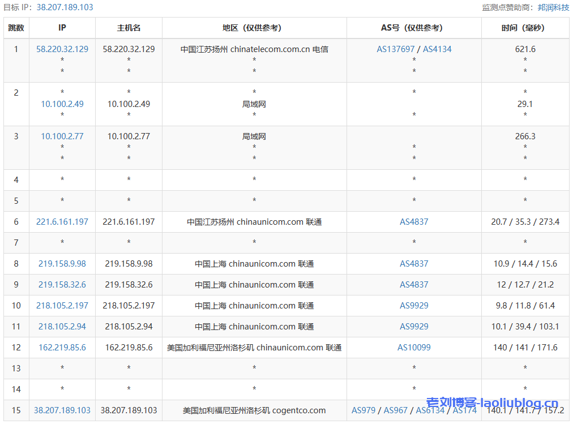This screenshot has height=424, width=573.
Task: Click the 主机名 column header
Action: click(x=129, y=28)
